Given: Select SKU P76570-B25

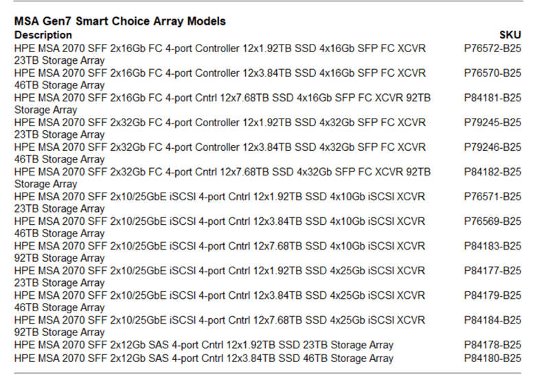Looking at the screenshot, I should 492,73.
